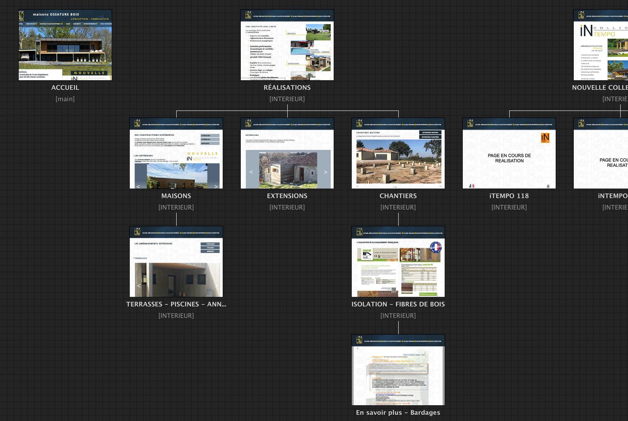Select the iTEMPO 118 page thumbnail
Screen dimensions: 628x421
[509, 153]
